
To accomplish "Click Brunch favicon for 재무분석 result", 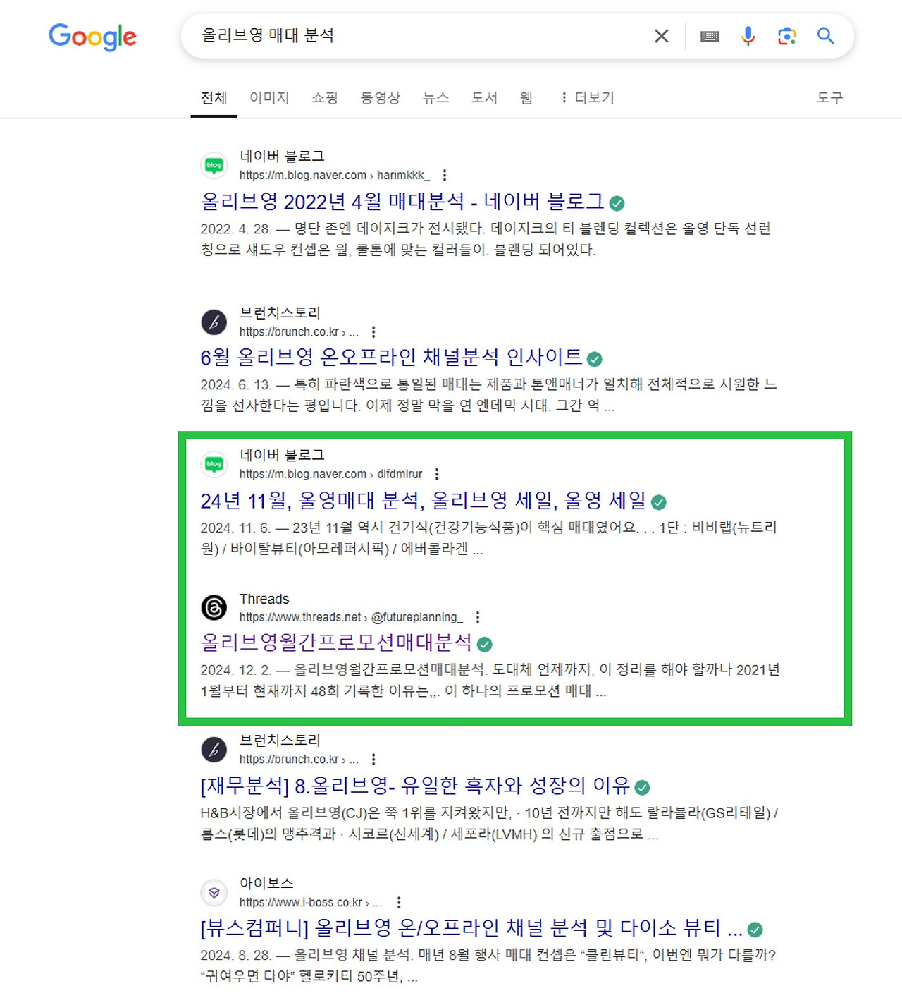I will click(214, 750).
